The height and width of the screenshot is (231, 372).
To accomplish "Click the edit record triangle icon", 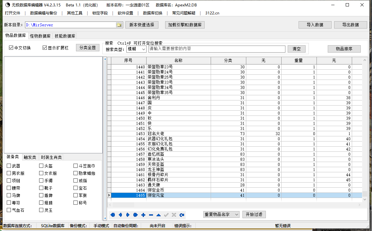I will pos(158,215).
